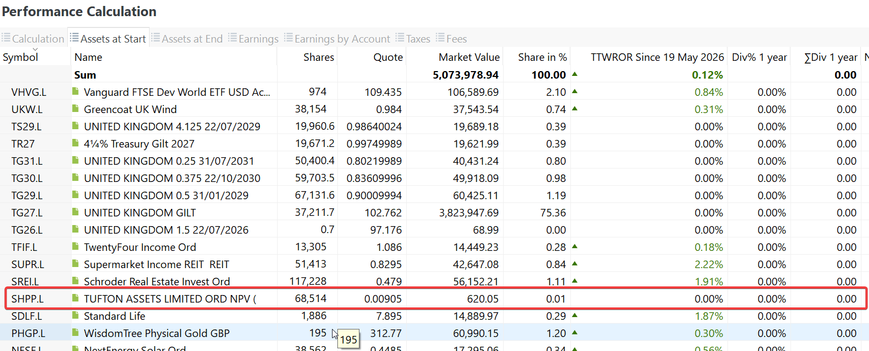The height and width of the screenshot is (351, 869).
Task: Click the Sum TTWROR value 0.12%
Action: point(707,75)
